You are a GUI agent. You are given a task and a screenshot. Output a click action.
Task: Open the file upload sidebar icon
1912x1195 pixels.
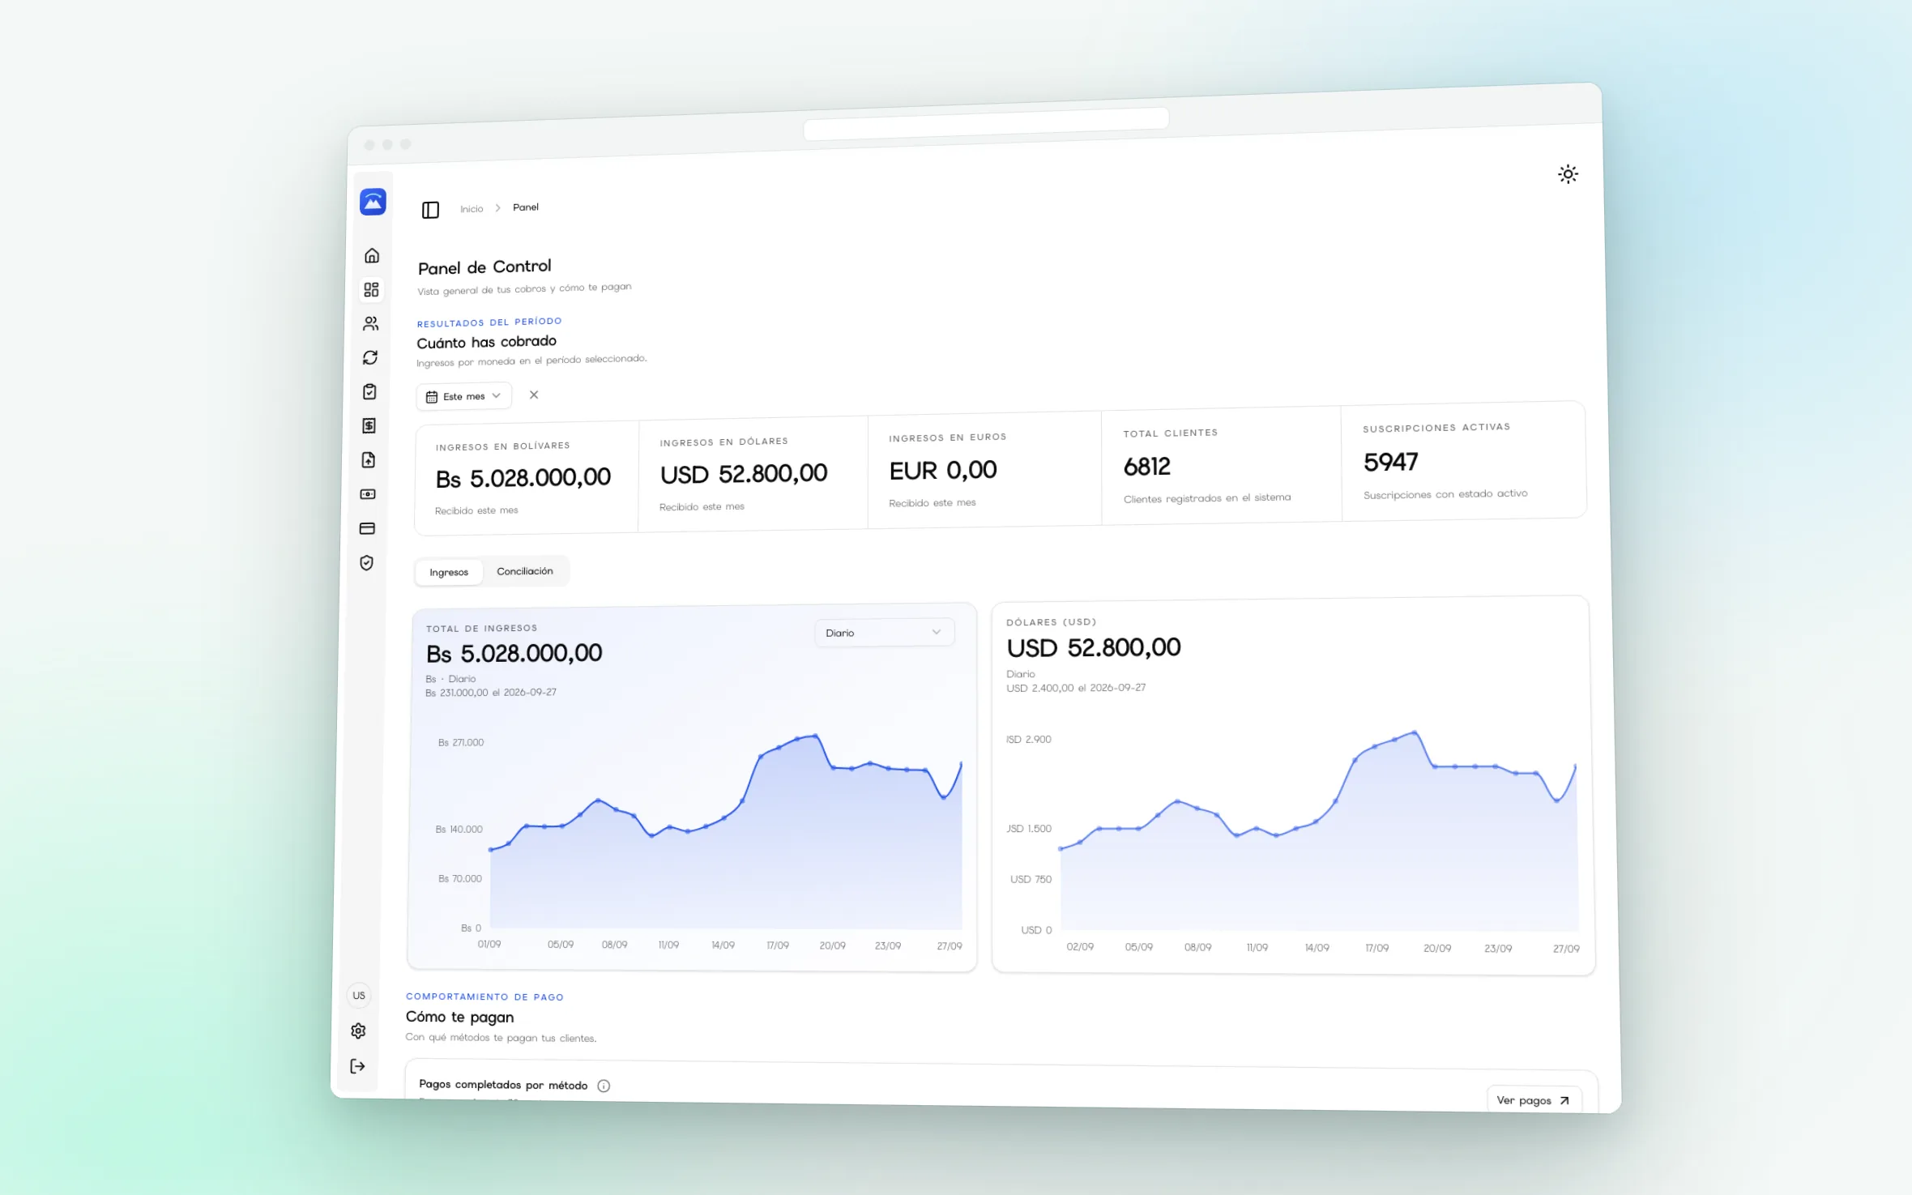(x=369, y=460)
